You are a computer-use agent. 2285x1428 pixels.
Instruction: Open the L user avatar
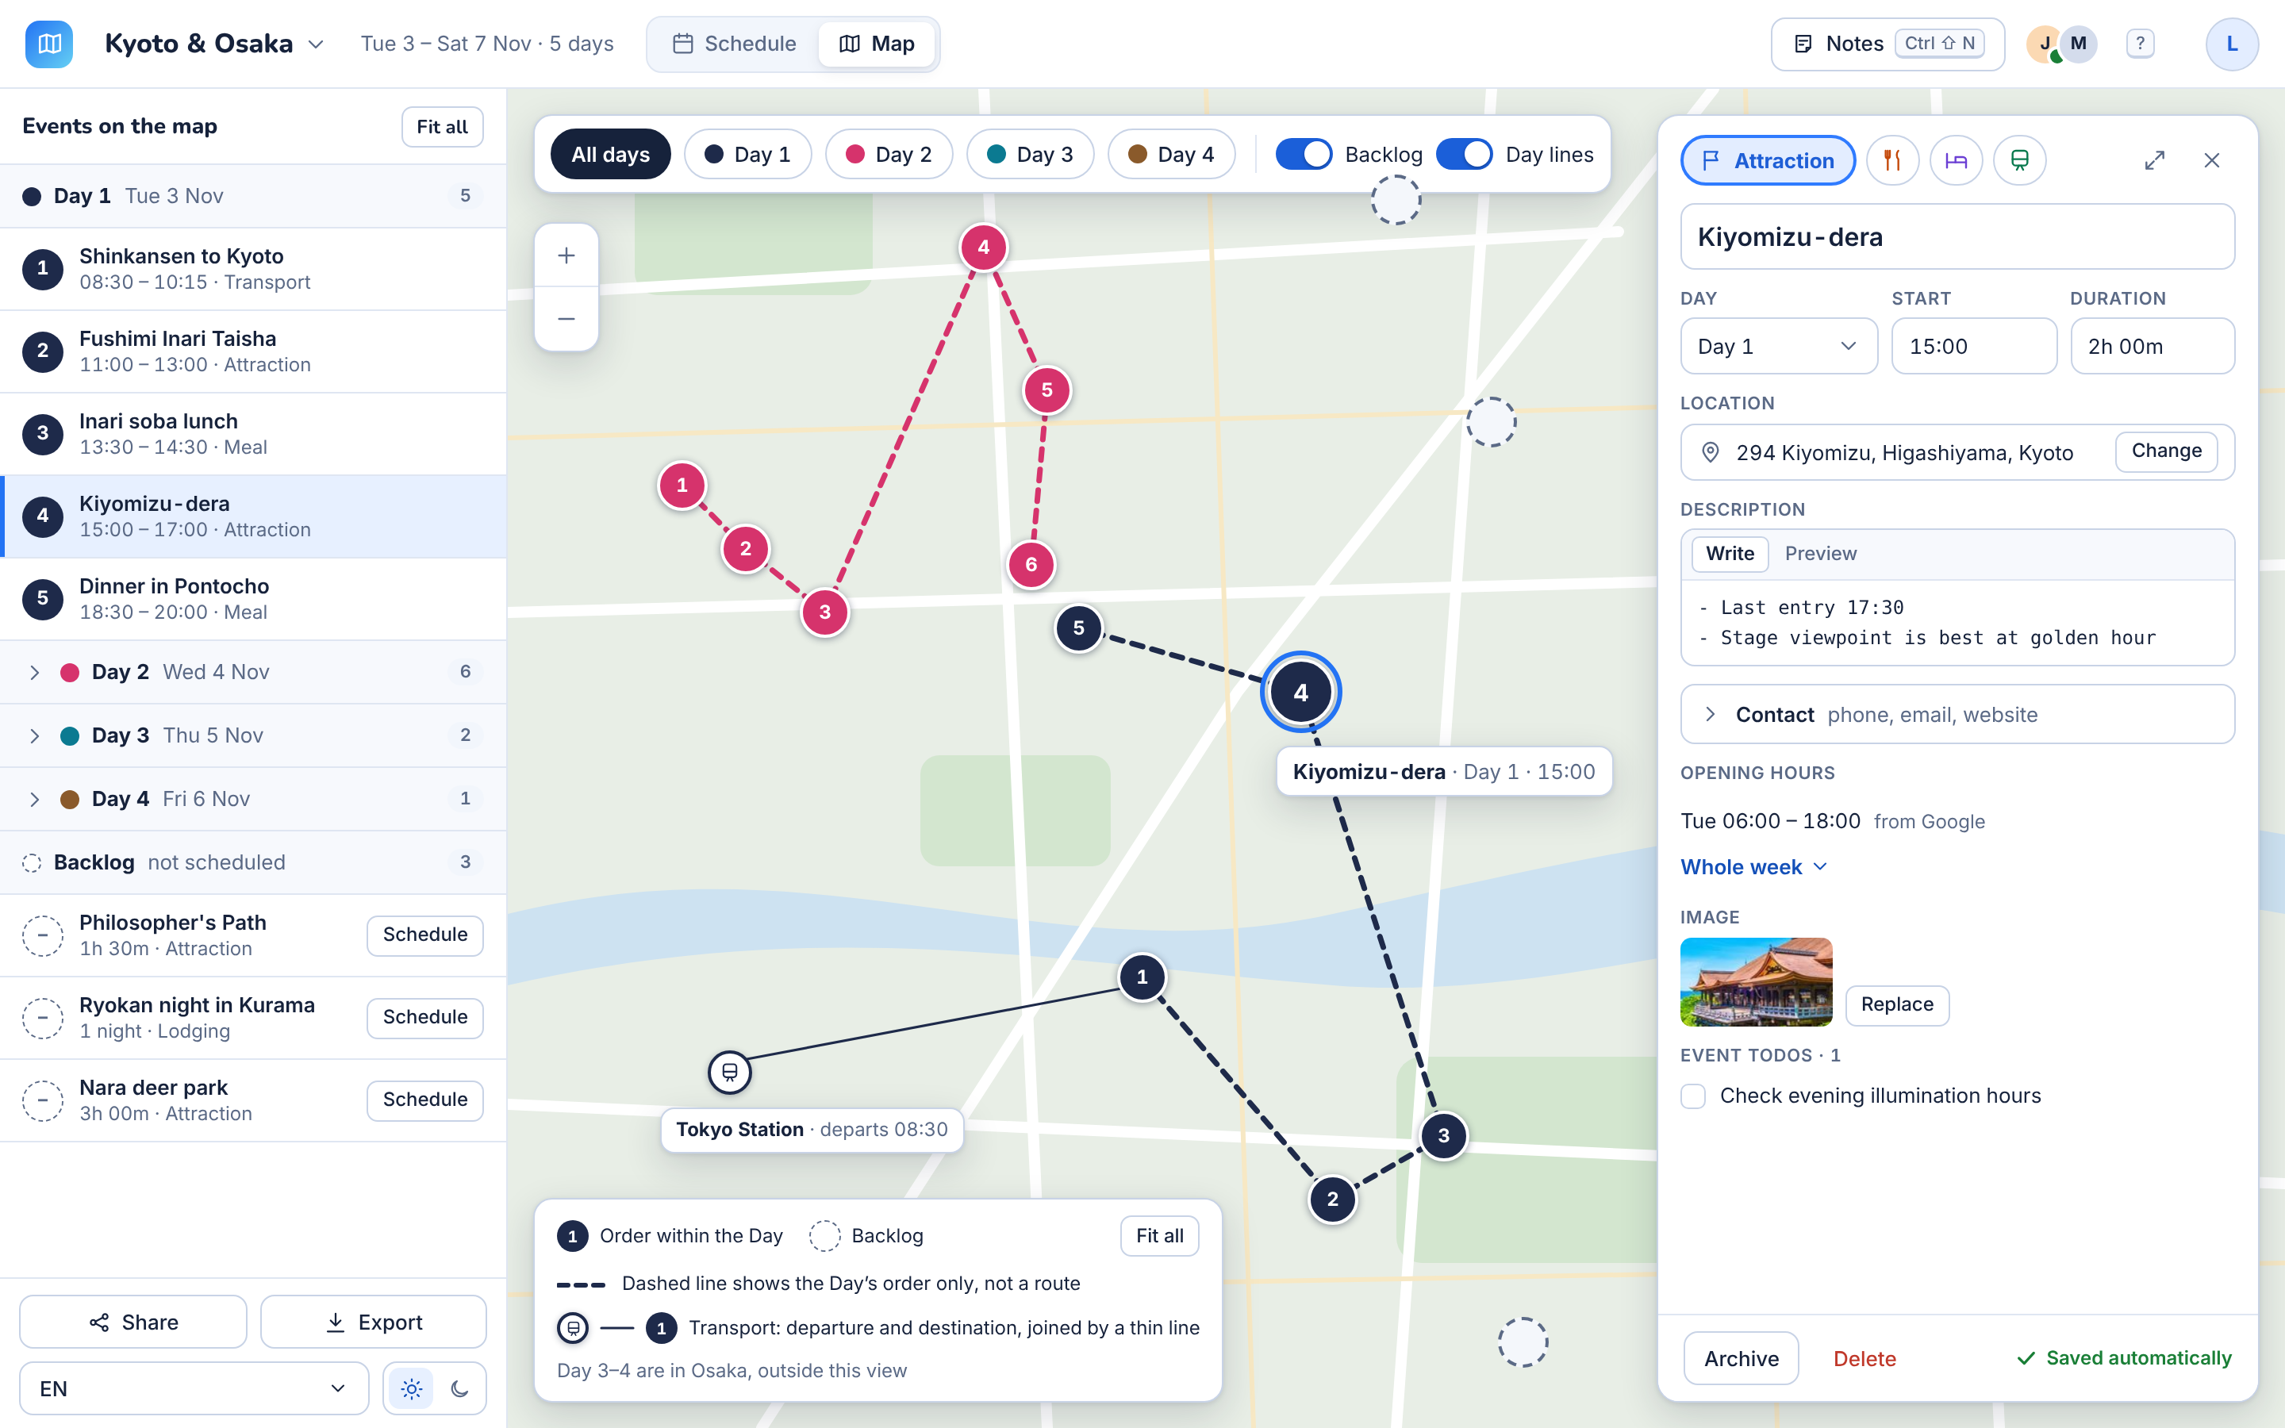[2232, 44]
